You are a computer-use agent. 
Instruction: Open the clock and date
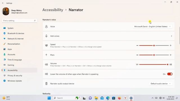pos(170,98)
